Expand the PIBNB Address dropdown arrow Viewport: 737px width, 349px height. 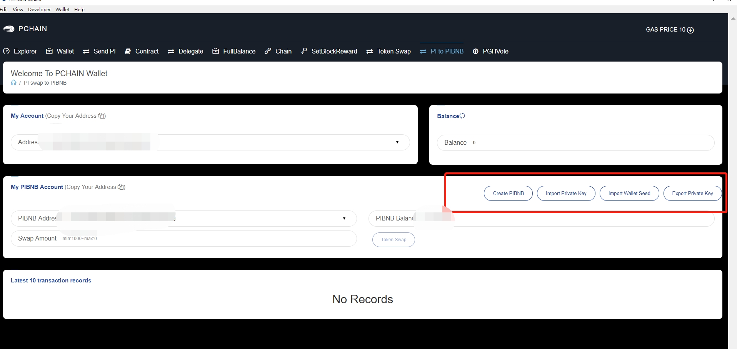point(344,219)
